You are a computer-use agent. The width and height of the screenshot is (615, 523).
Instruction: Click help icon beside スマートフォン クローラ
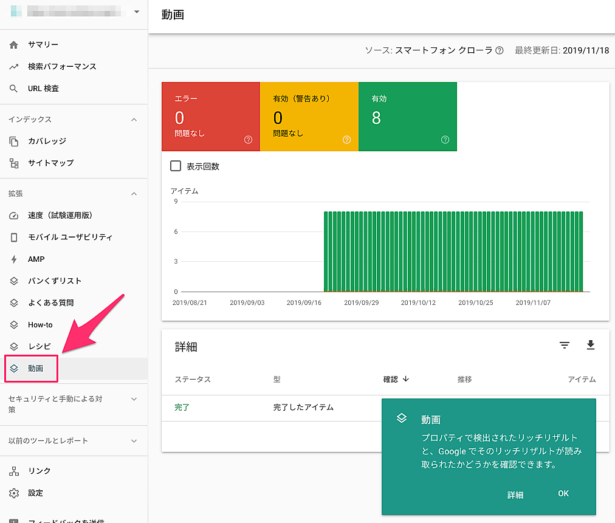coord(500,50)
